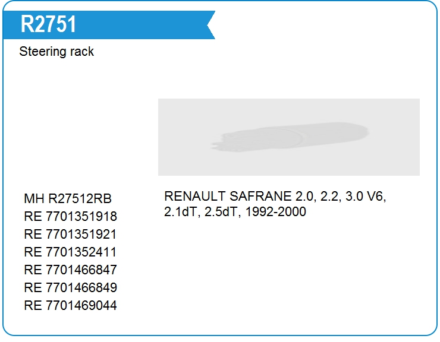Click the R2751 part number header
Screen dimensions: 440x342
click(48, 24)
